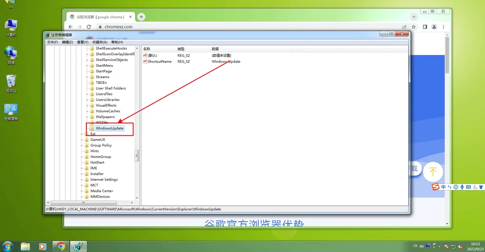Click the Sogou microphone voice input icon

[462, 187]
